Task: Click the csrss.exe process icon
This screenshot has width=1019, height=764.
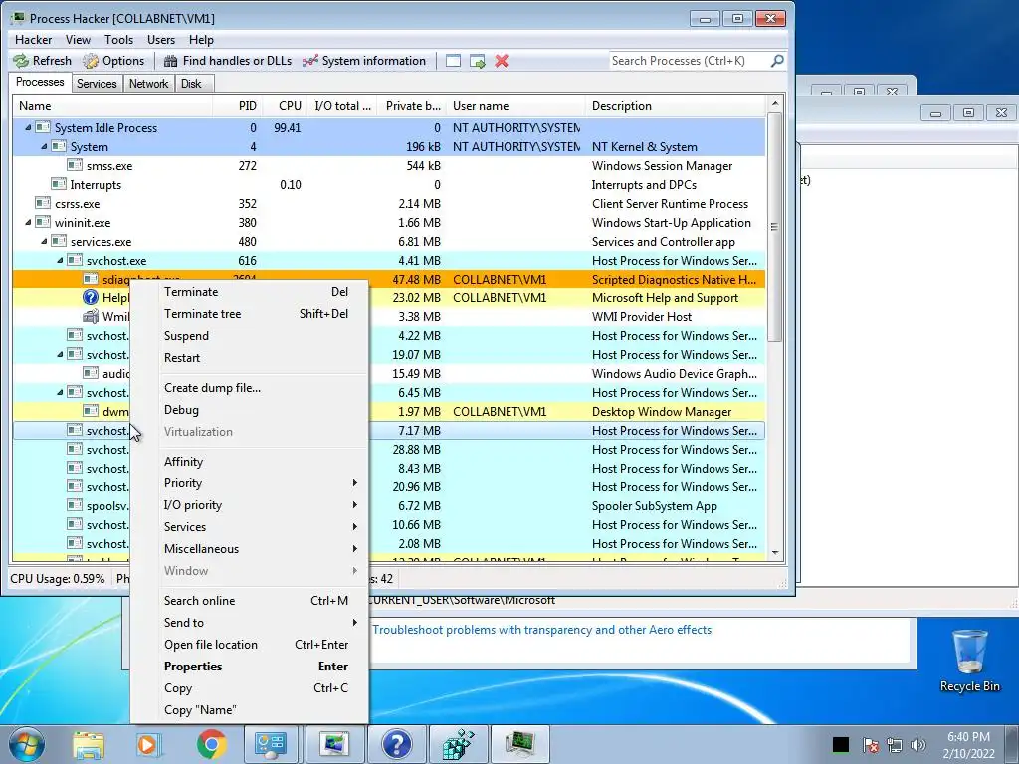Action: click(x=43, y=203)
